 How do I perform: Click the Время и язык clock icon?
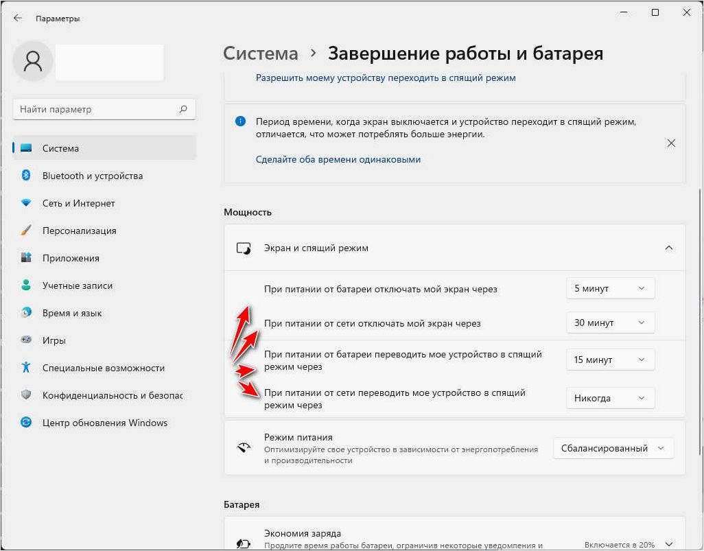pyautogui.click(x=26, y=312)
